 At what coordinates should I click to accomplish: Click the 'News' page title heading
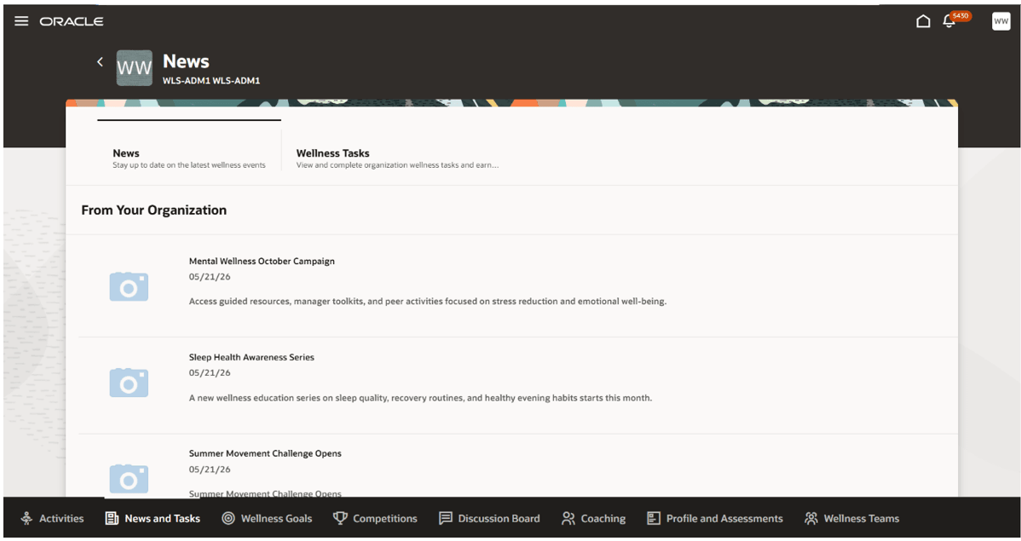coord(186,61)
